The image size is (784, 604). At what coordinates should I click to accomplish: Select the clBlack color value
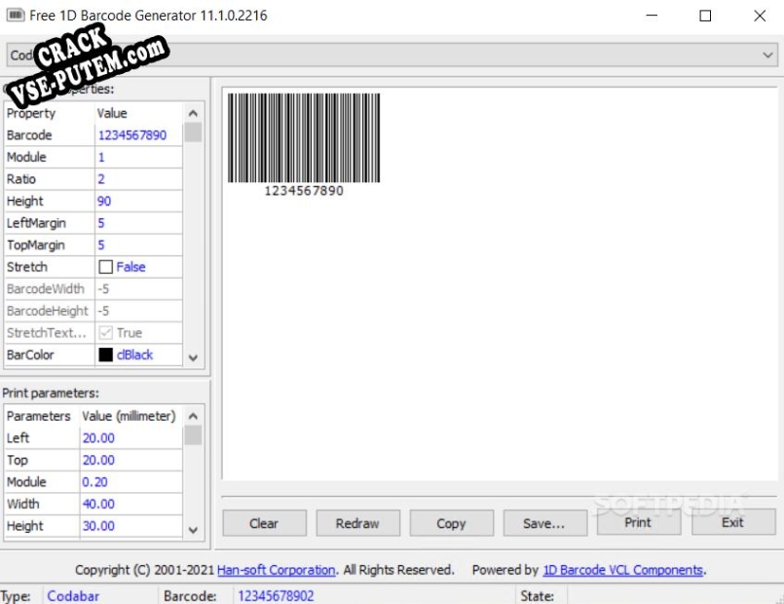[134, 355]
